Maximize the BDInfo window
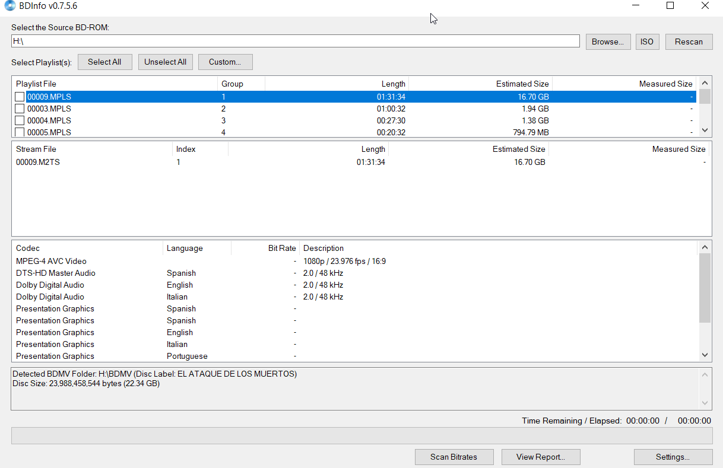 click(x=670, y=6)
